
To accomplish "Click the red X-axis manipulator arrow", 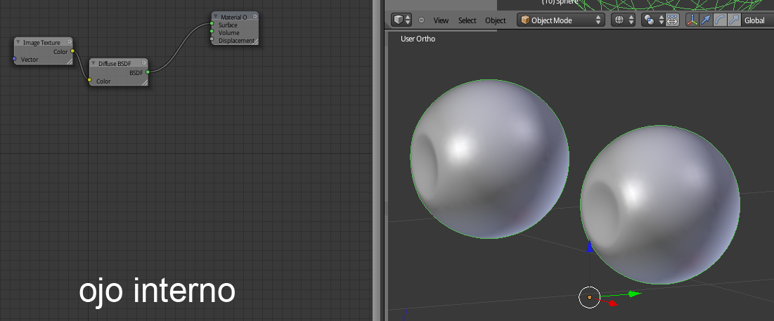I will coord(612,303).
